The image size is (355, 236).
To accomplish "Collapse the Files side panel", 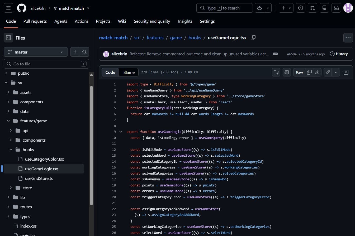I will pos(8,38).
